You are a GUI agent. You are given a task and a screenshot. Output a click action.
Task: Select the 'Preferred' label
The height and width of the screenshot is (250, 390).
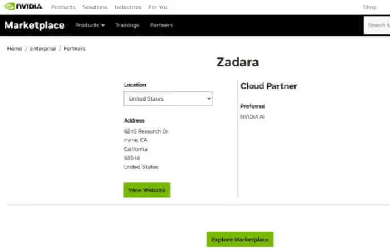[x=252, y=106]
